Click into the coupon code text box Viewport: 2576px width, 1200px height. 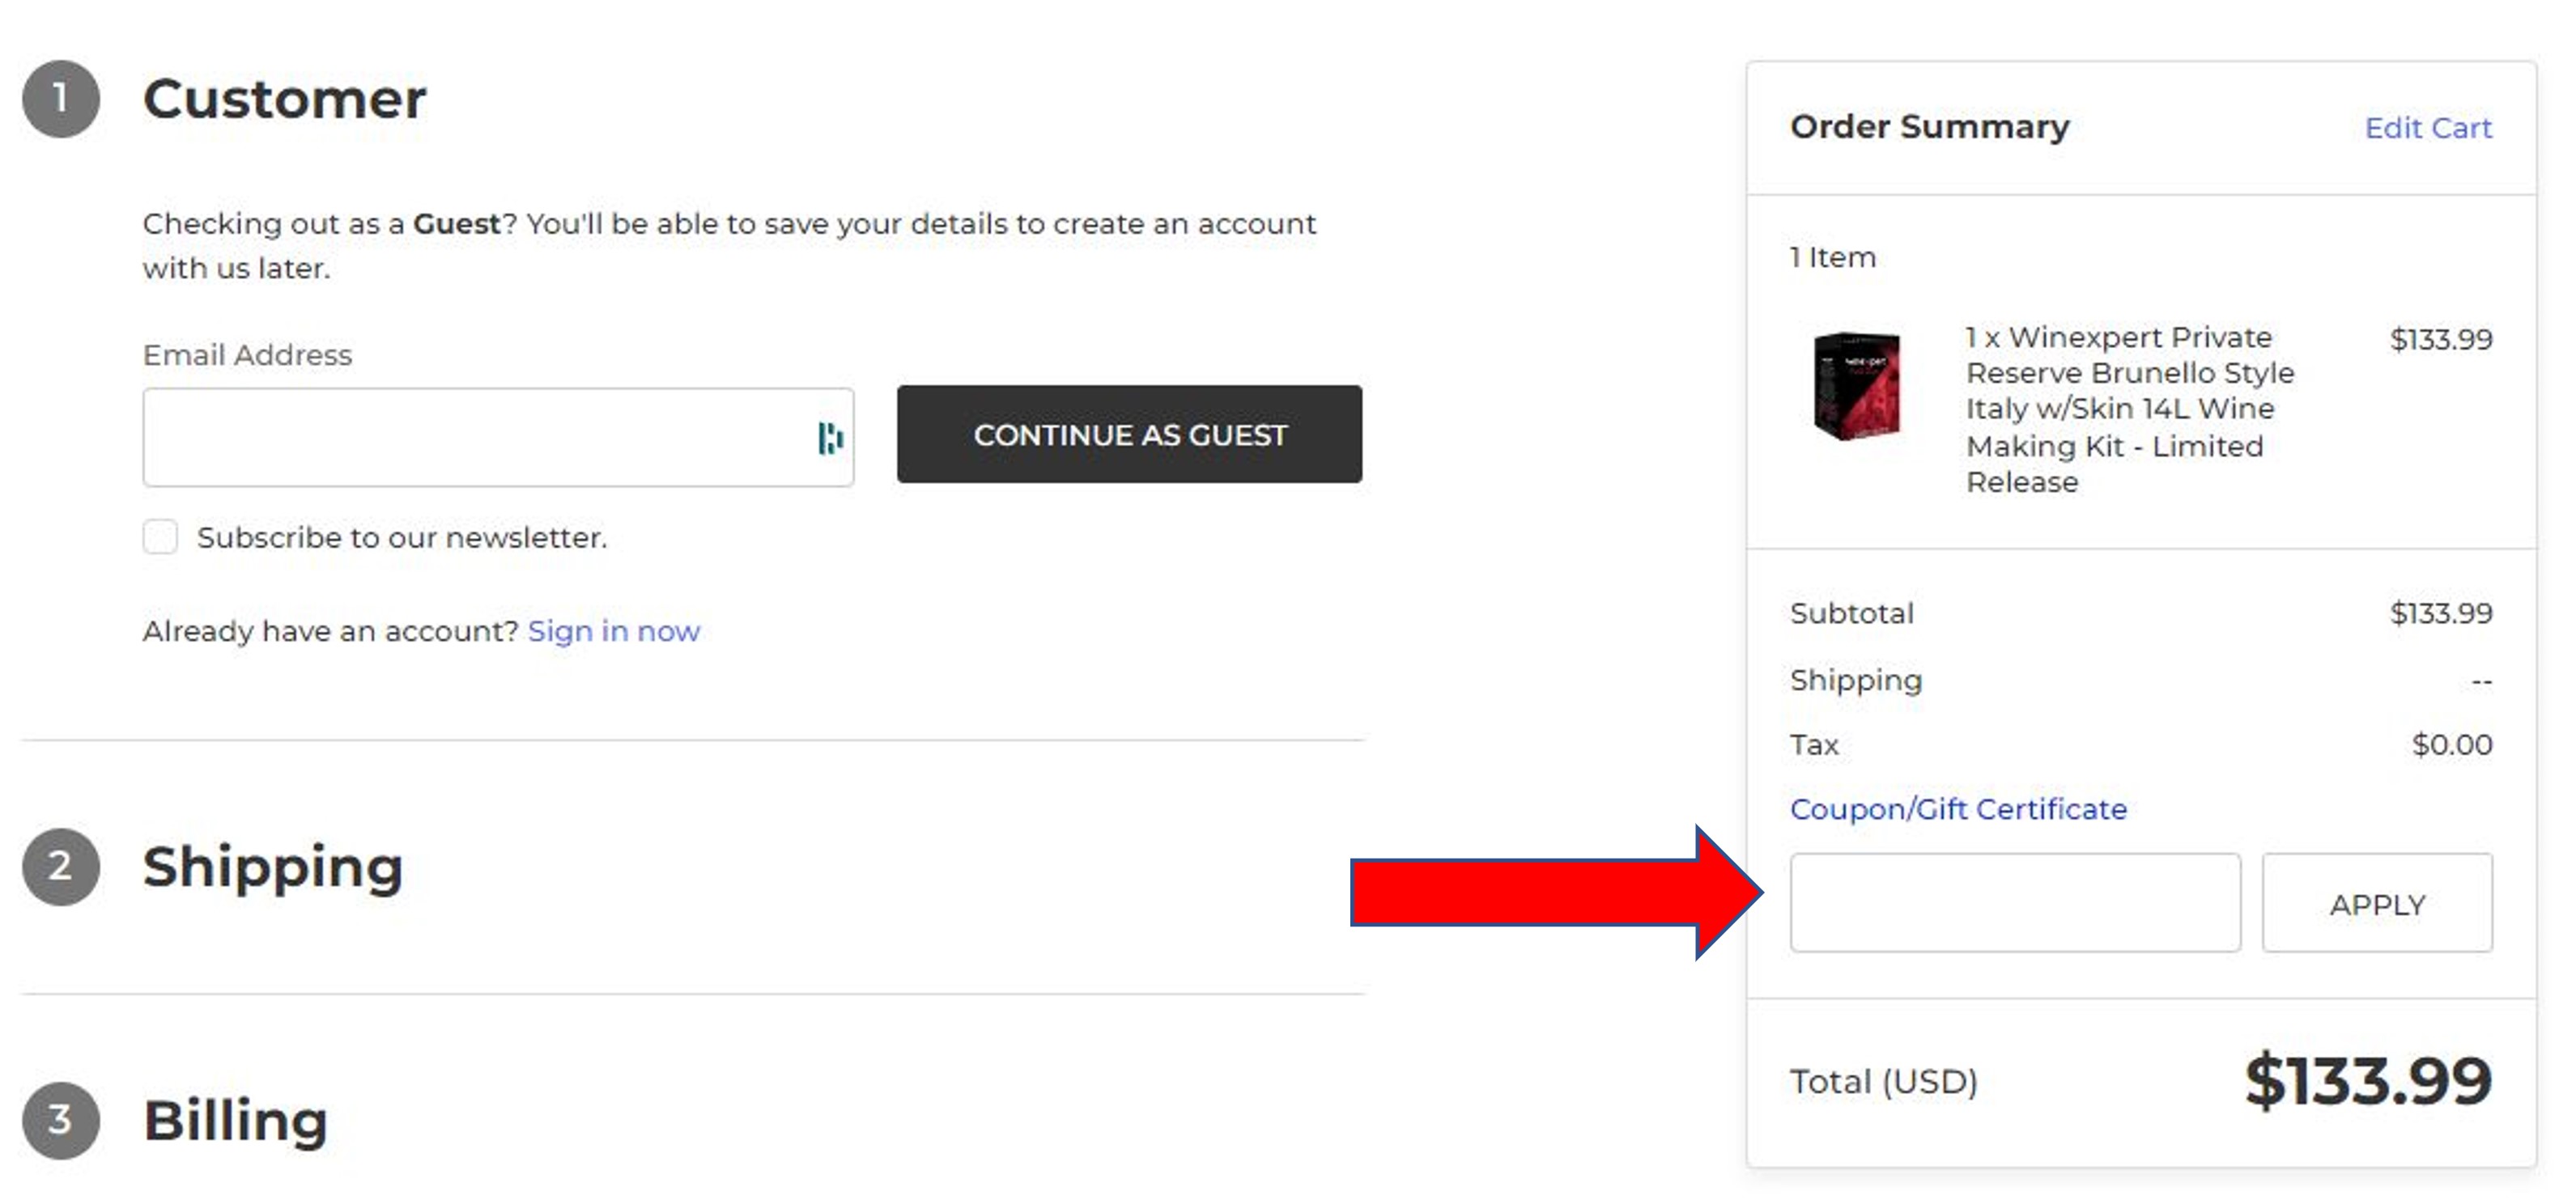pos(2014,903)
